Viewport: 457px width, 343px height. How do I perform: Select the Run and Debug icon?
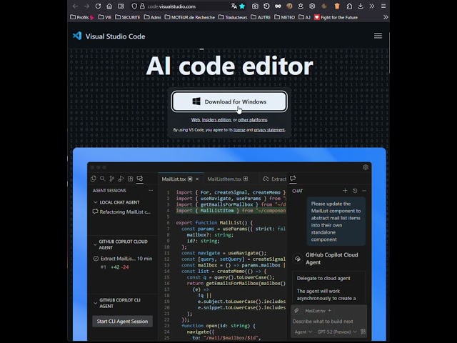pyautogui.click(x=121, y=179)
